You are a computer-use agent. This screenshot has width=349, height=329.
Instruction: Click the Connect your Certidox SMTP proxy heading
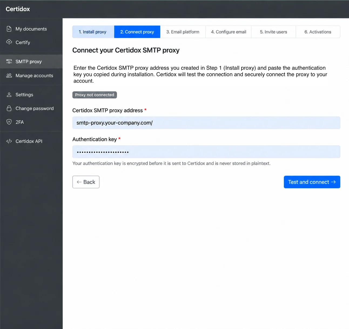[126, 50]
